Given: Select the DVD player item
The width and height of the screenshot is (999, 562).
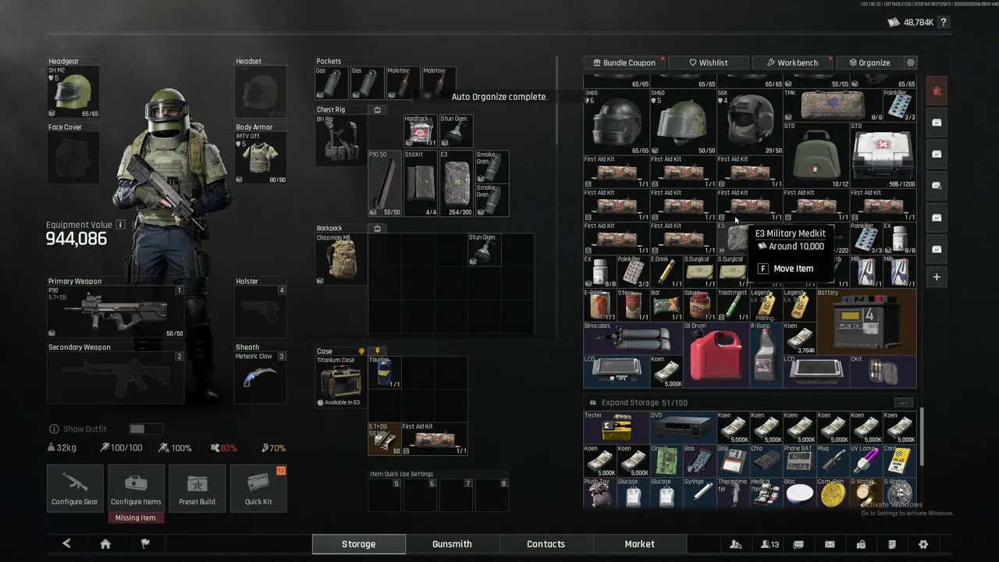Looking at the screenshot, I should click(683, 428).
